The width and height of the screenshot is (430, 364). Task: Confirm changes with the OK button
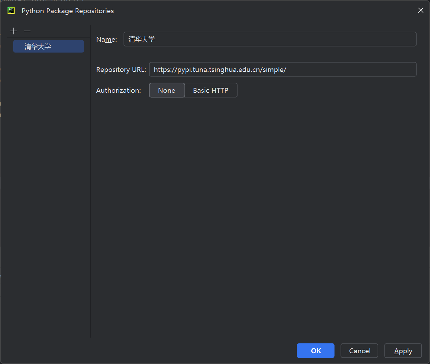315,351
